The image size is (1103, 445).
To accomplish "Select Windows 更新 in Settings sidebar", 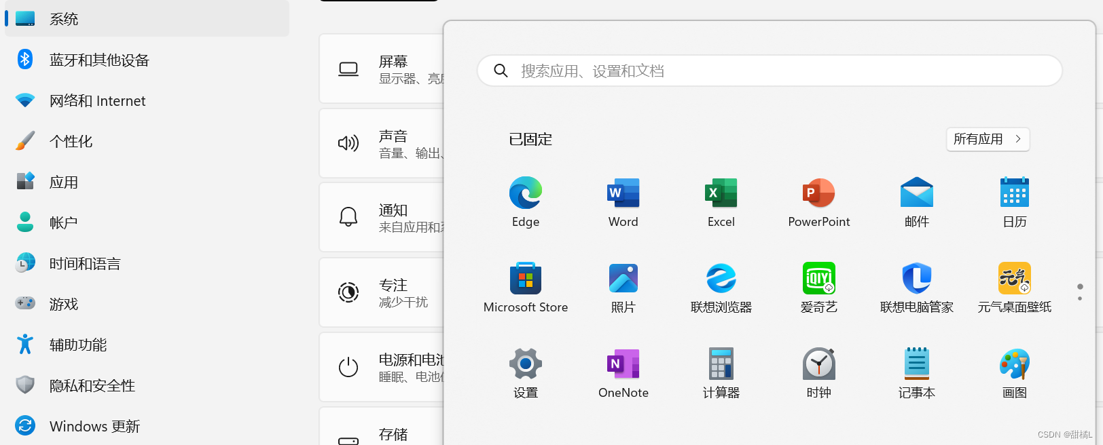I will click(147, 426).
